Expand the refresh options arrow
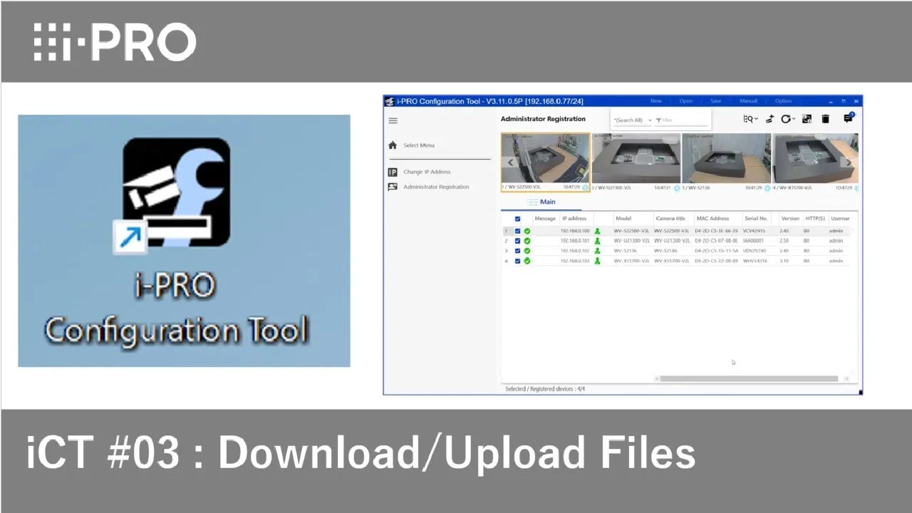This screenshot has width=912, height=513. [x=793, y=120]
